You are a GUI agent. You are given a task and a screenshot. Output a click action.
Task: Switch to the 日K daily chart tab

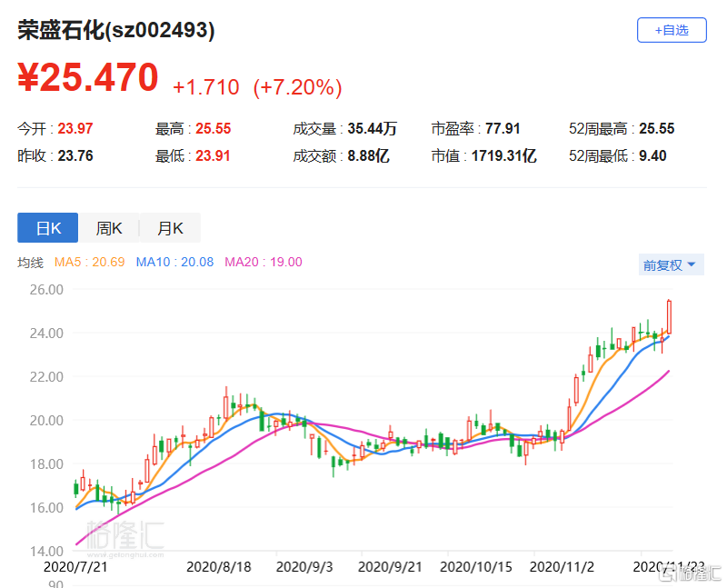point(48,228)
